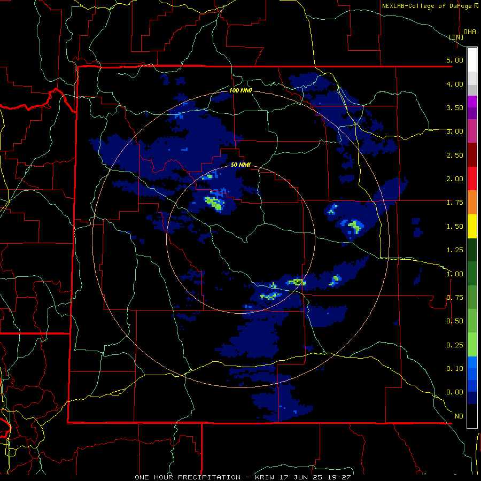Pick the orange legend swatch
The image size is (481, 481).
point(472,203)
